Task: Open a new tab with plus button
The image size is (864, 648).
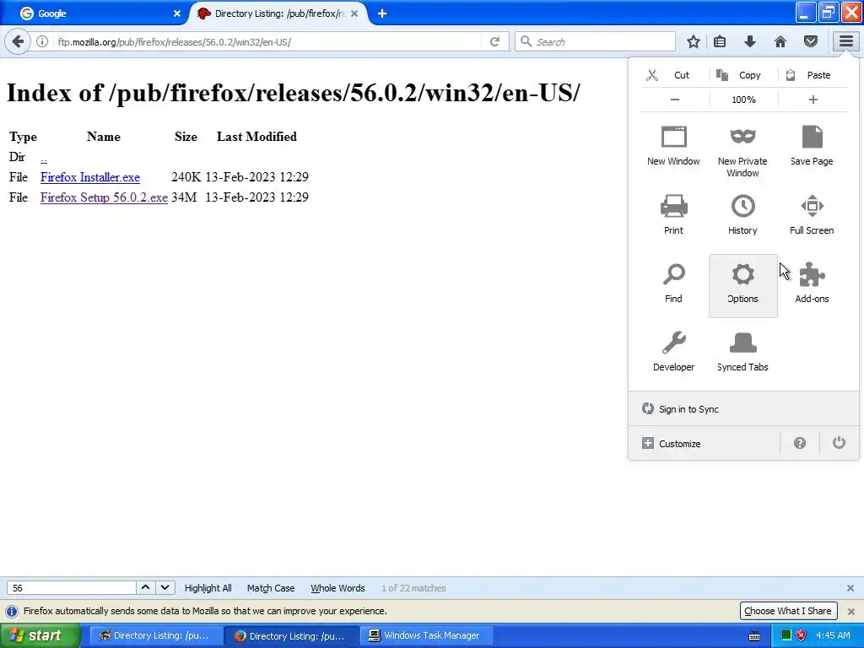Action: (382, 13)
